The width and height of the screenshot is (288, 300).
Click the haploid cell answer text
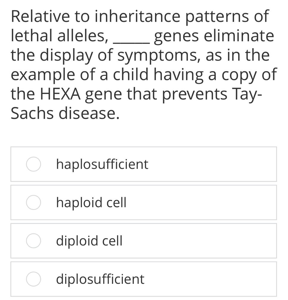91,202
